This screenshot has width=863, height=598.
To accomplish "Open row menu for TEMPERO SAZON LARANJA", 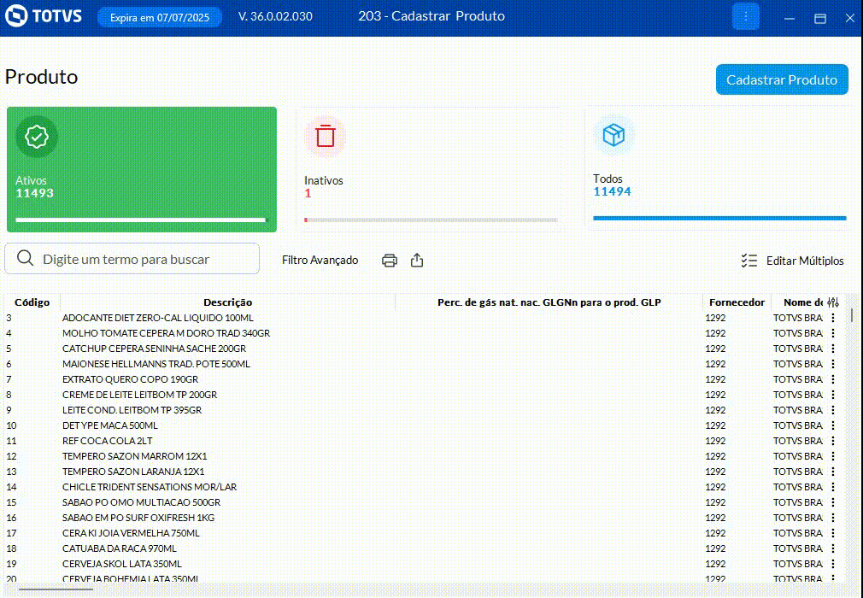I will coord(833,472).
